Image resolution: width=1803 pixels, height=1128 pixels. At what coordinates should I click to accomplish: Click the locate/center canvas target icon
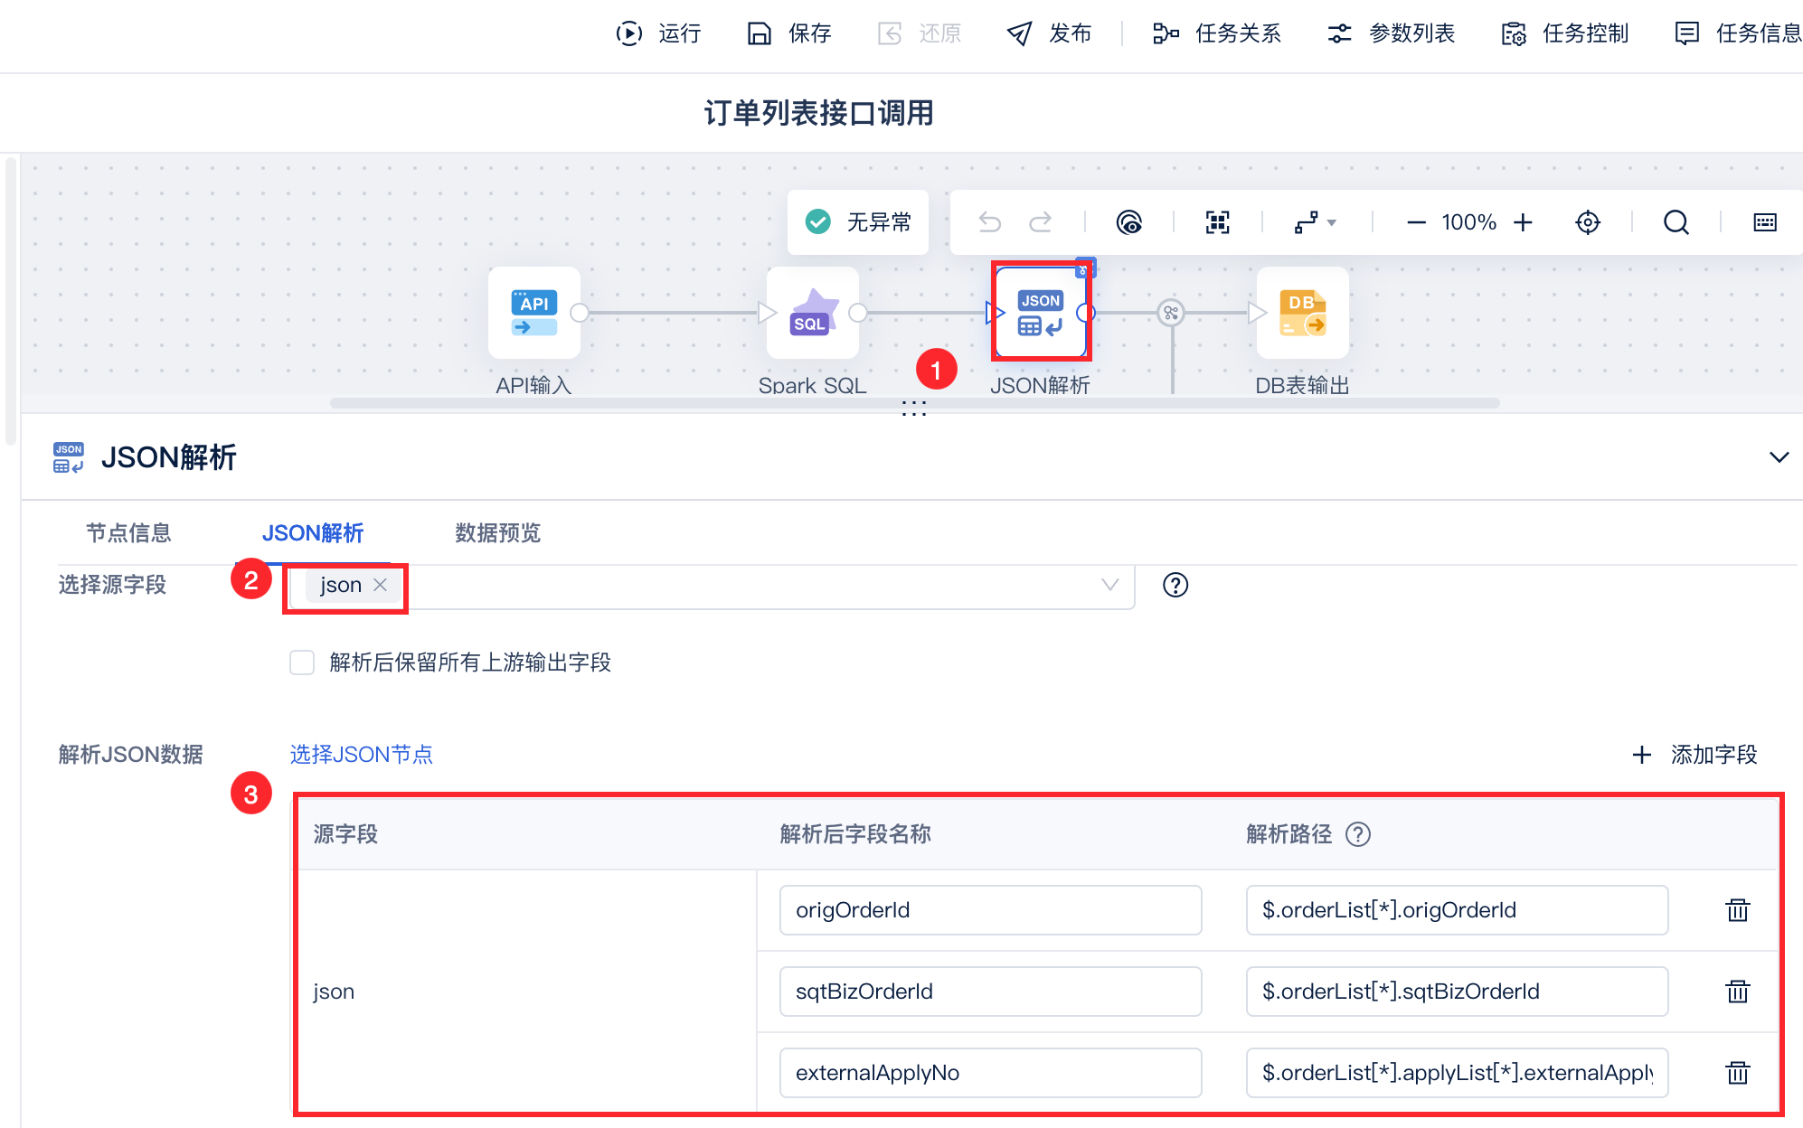click(x=1588, y=222)
